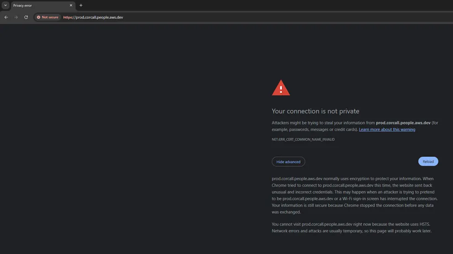Click the bold prod.corcall.people.aws.dev domain text

tap(403, 123)
